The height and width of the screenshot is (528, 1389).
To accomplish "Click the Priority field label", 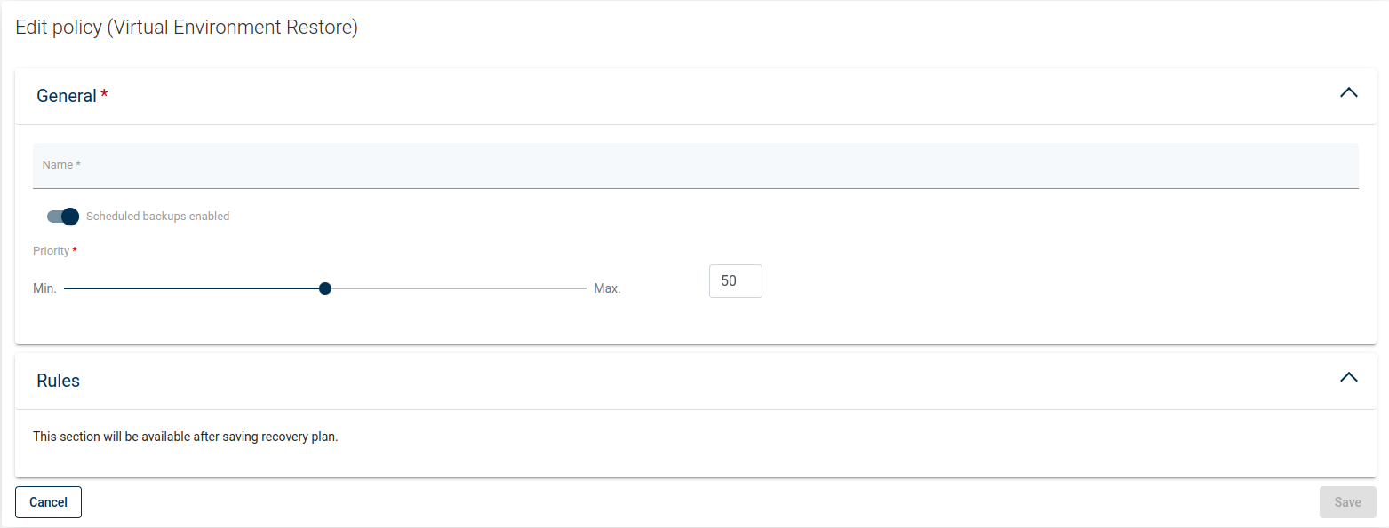I will tap(51, 251).
